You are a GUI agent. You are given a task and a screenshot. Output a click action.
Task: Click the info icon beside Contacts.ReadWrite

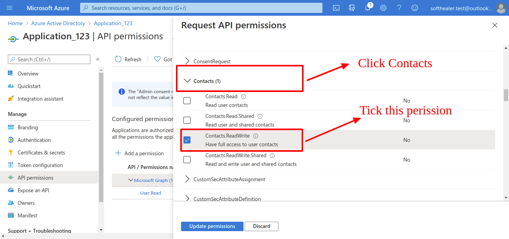click(x=256, y=136)
